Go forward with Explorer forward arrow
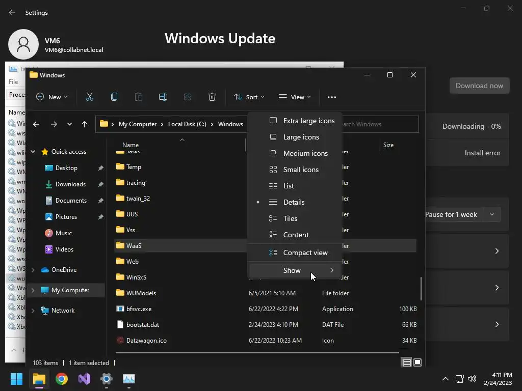The image size is (522, 391). pyautogui.click(x=54, y=124)
